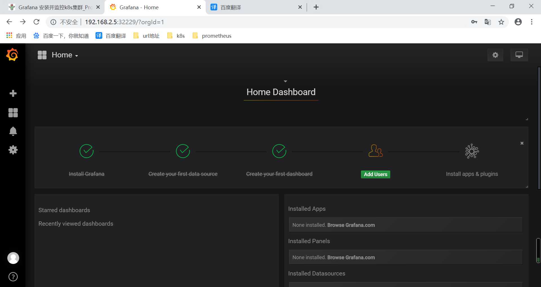Open saved passwords key icon

(474, 22)
